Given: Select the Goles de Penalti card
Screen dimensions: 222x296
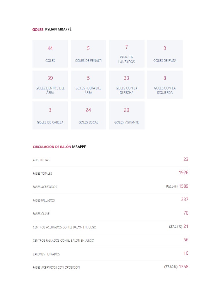Looking at the screenshot, I should click(x=88, y=54).
